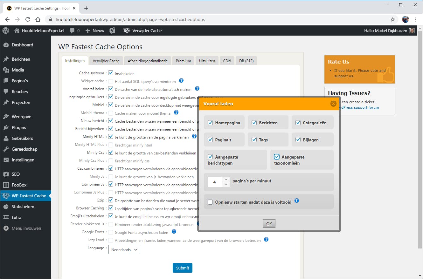Switch to the Afbeeldingoptimalisatie tab
This screenshot has width=423, height=279.
tap(148, 61)
